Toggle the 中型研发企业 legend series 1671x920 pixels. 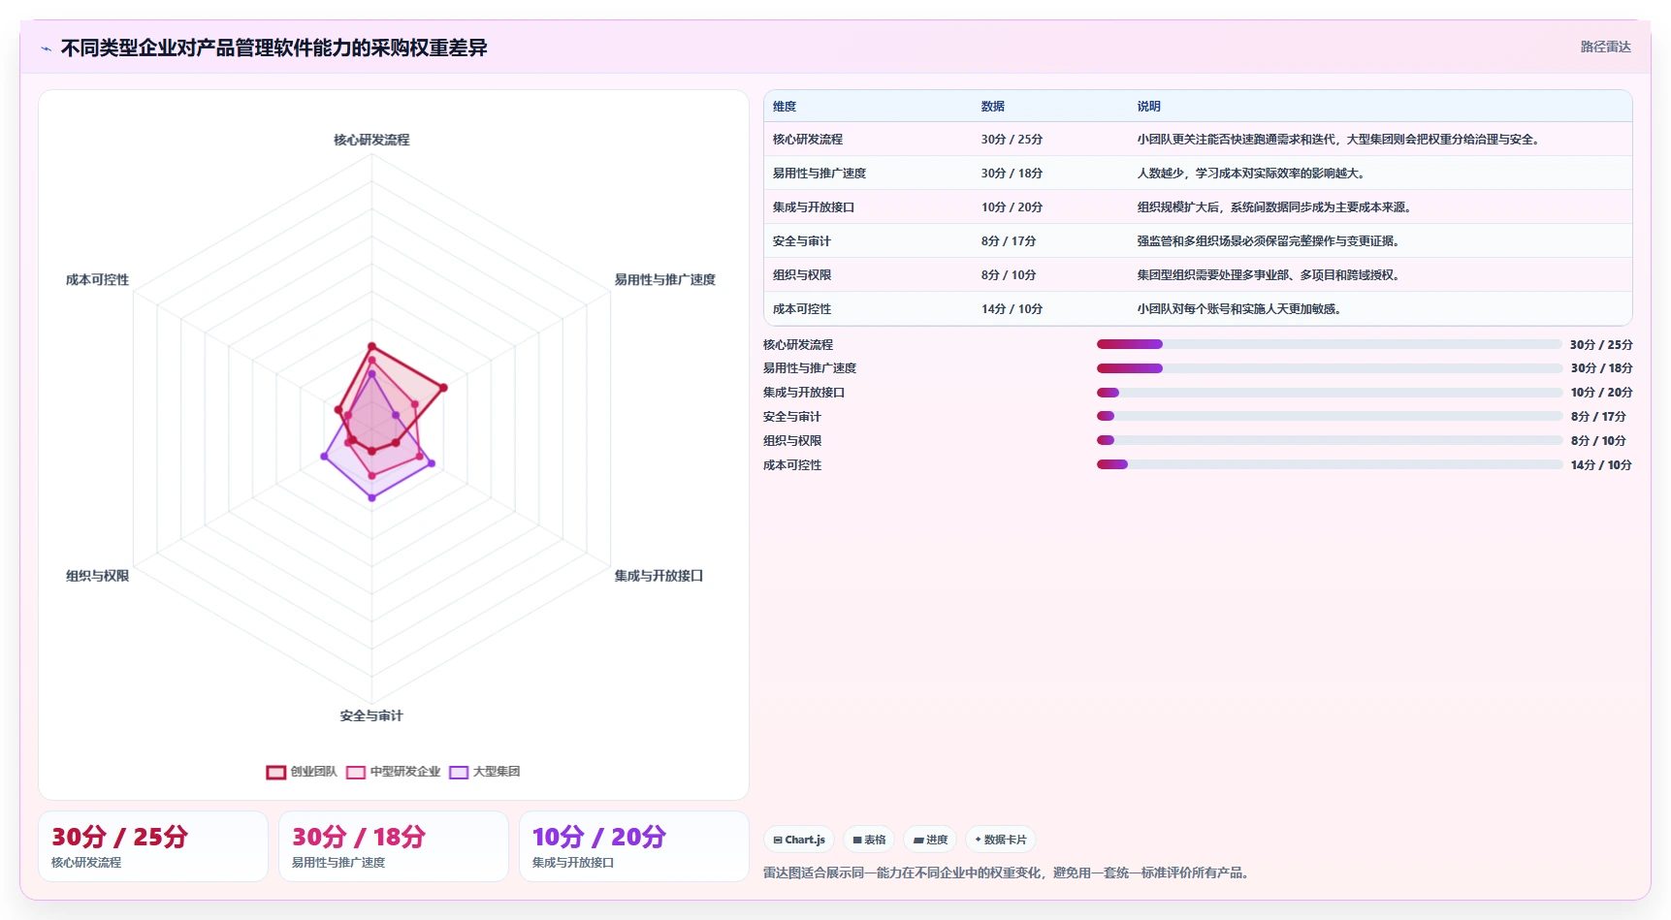pos(393,772)
